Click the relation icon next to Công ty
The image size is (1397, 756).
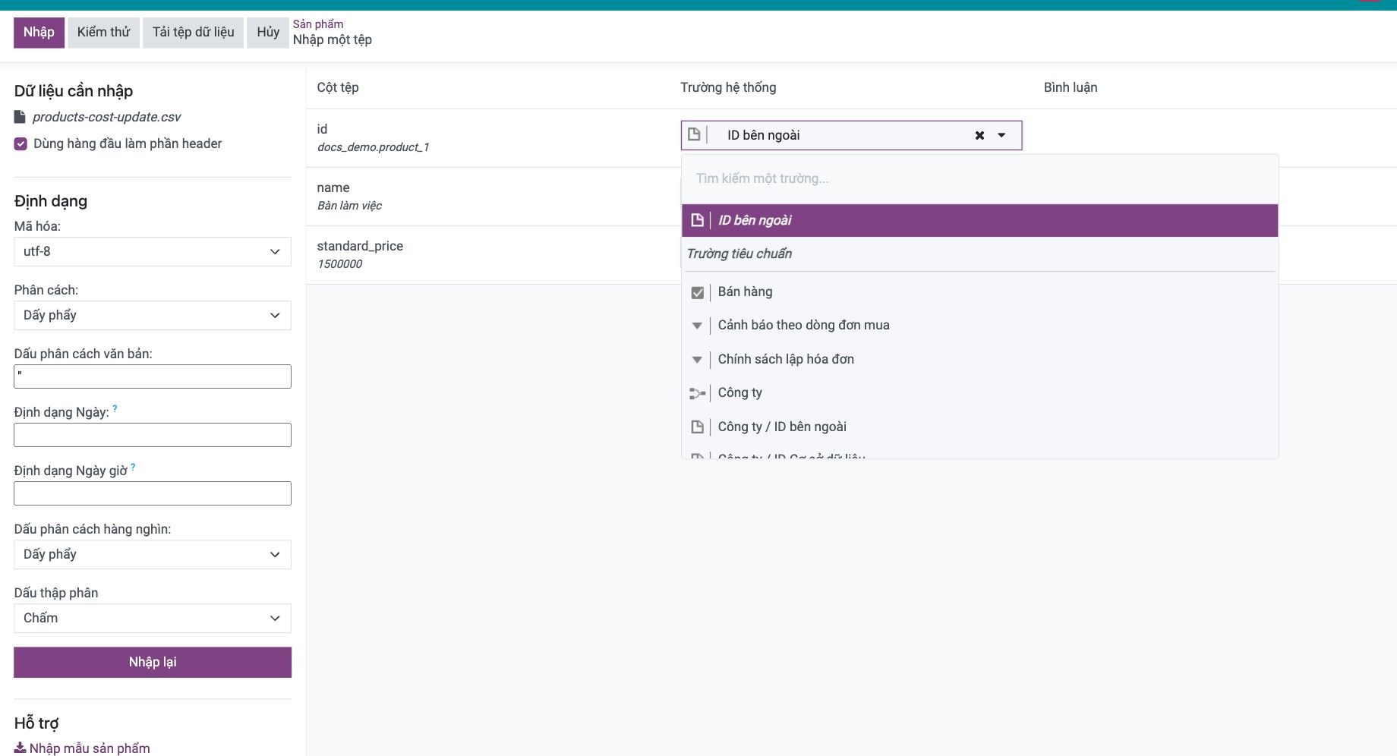697,393
